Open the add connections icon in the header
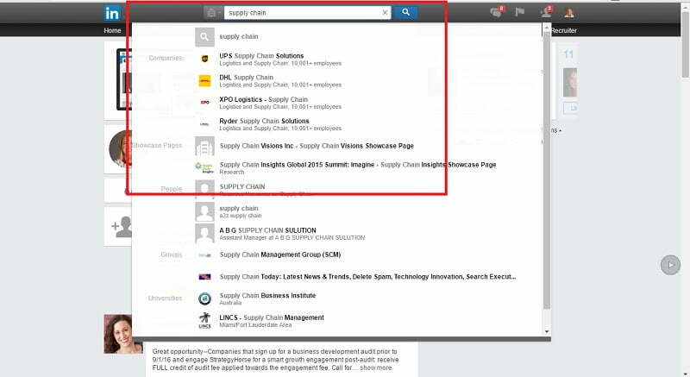 pos(546,12)
